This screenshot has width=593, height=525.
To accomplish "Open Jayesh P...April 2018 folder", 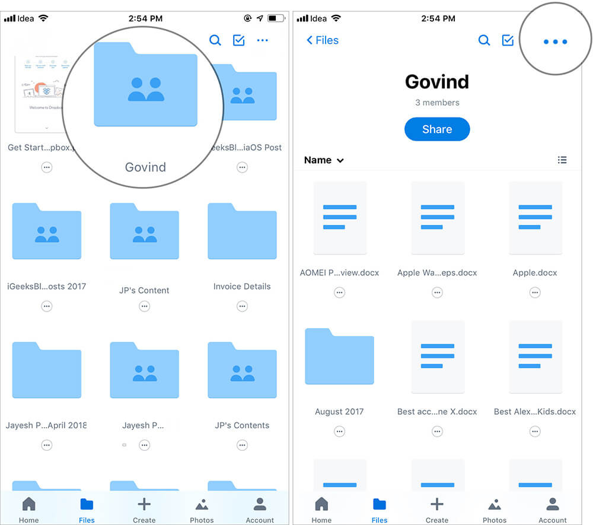I will pyautogui.click(x=46, y=370).
